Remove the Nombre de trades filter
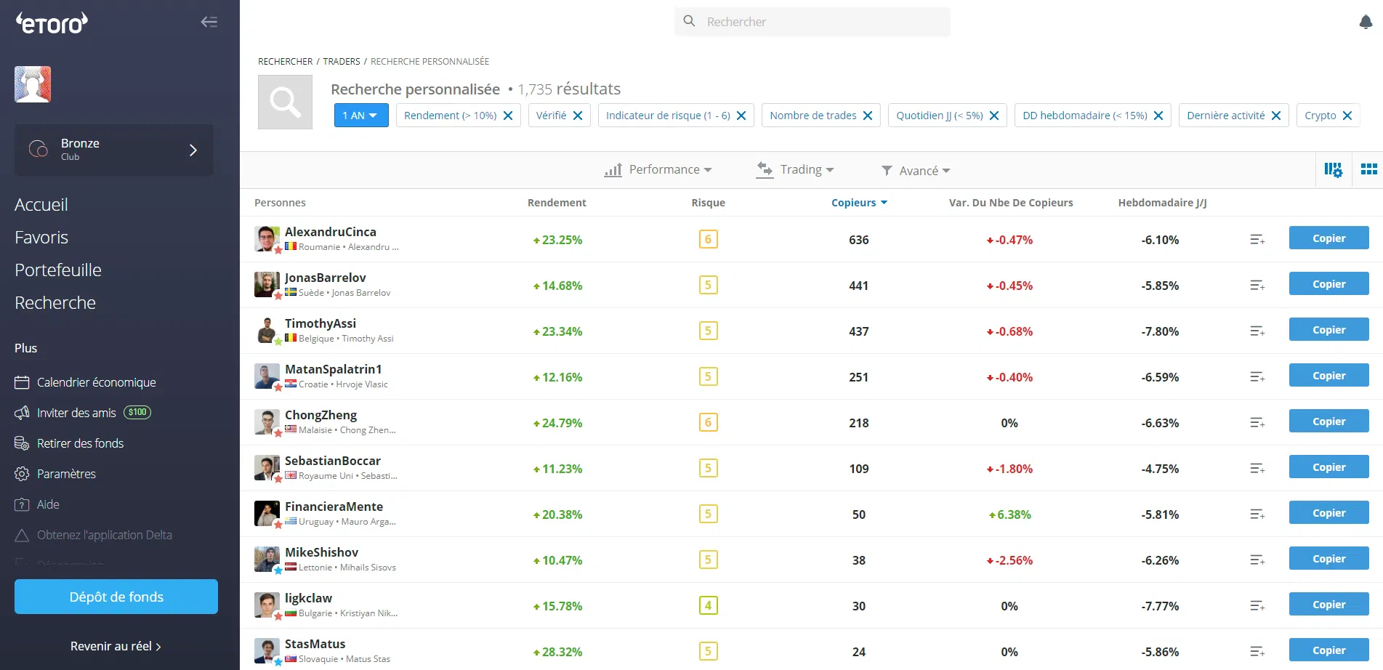1383x670 pixels. [868, 116]
